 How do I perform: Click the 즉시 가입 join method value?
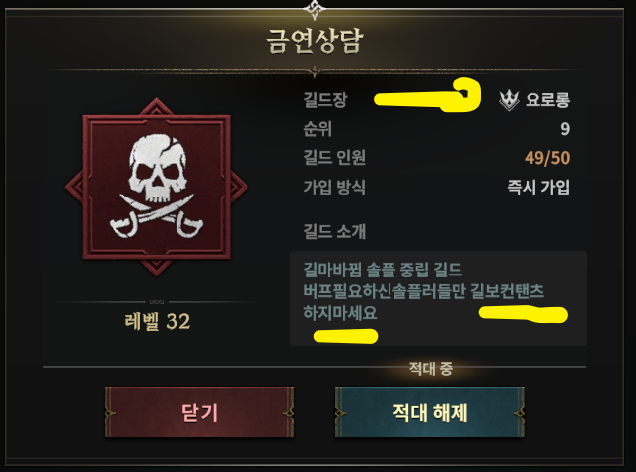click(538, 187)
